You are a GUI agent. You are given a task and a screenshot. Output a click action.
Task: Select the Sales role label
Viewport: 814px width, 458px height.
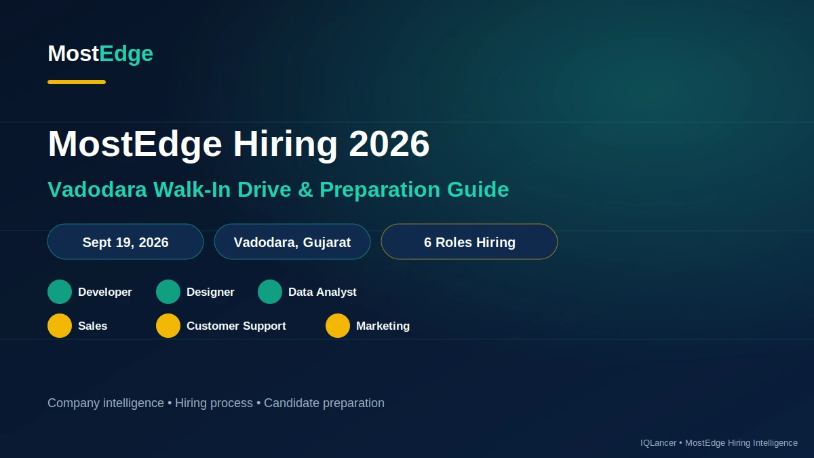93,326
